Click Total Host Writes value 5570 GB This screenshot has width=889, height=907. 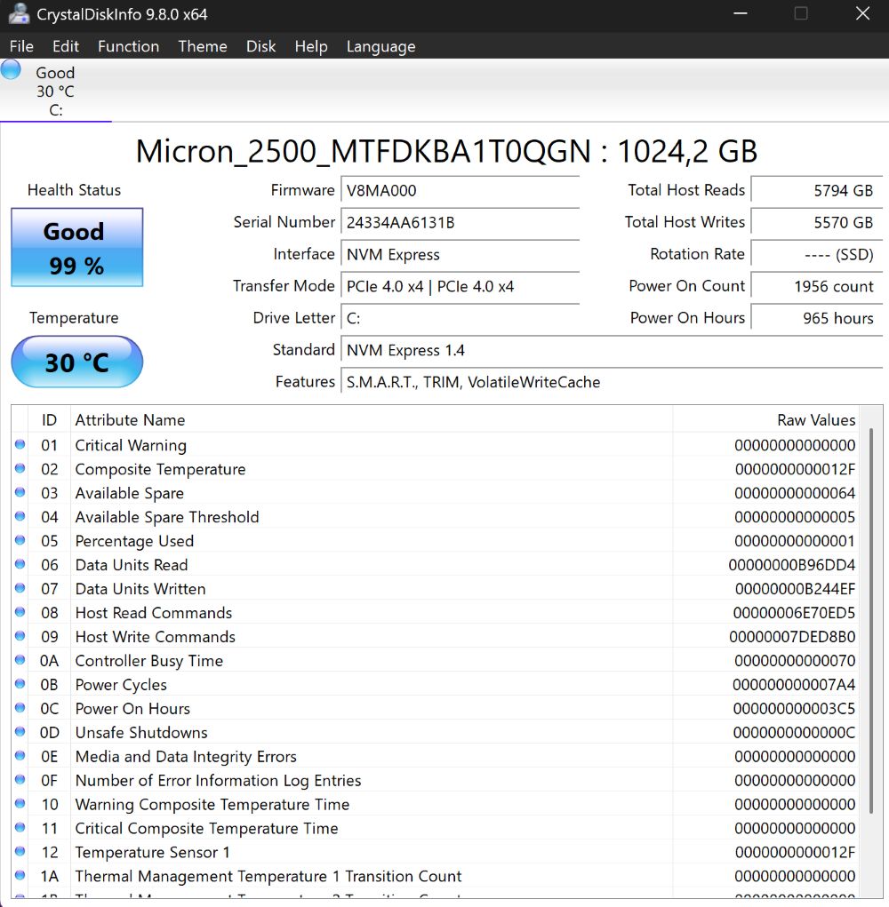817,222
